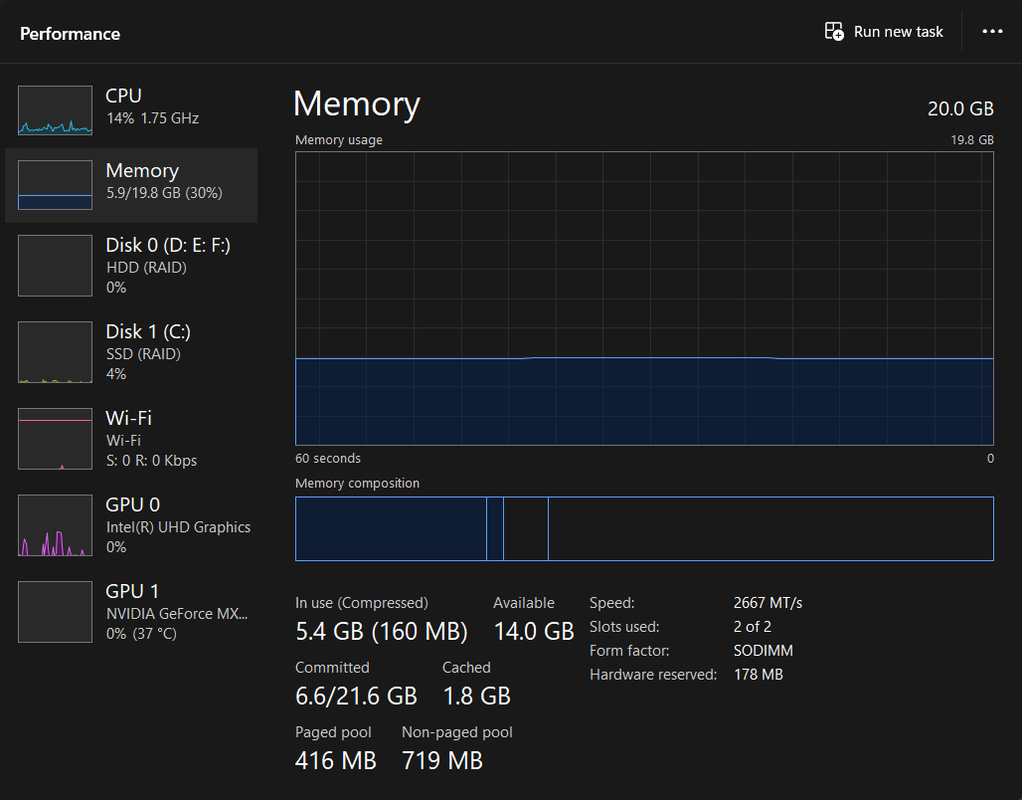1022x800 pixels.
Task: Show Wi-Fi performance details
Action: click(128, 419)
